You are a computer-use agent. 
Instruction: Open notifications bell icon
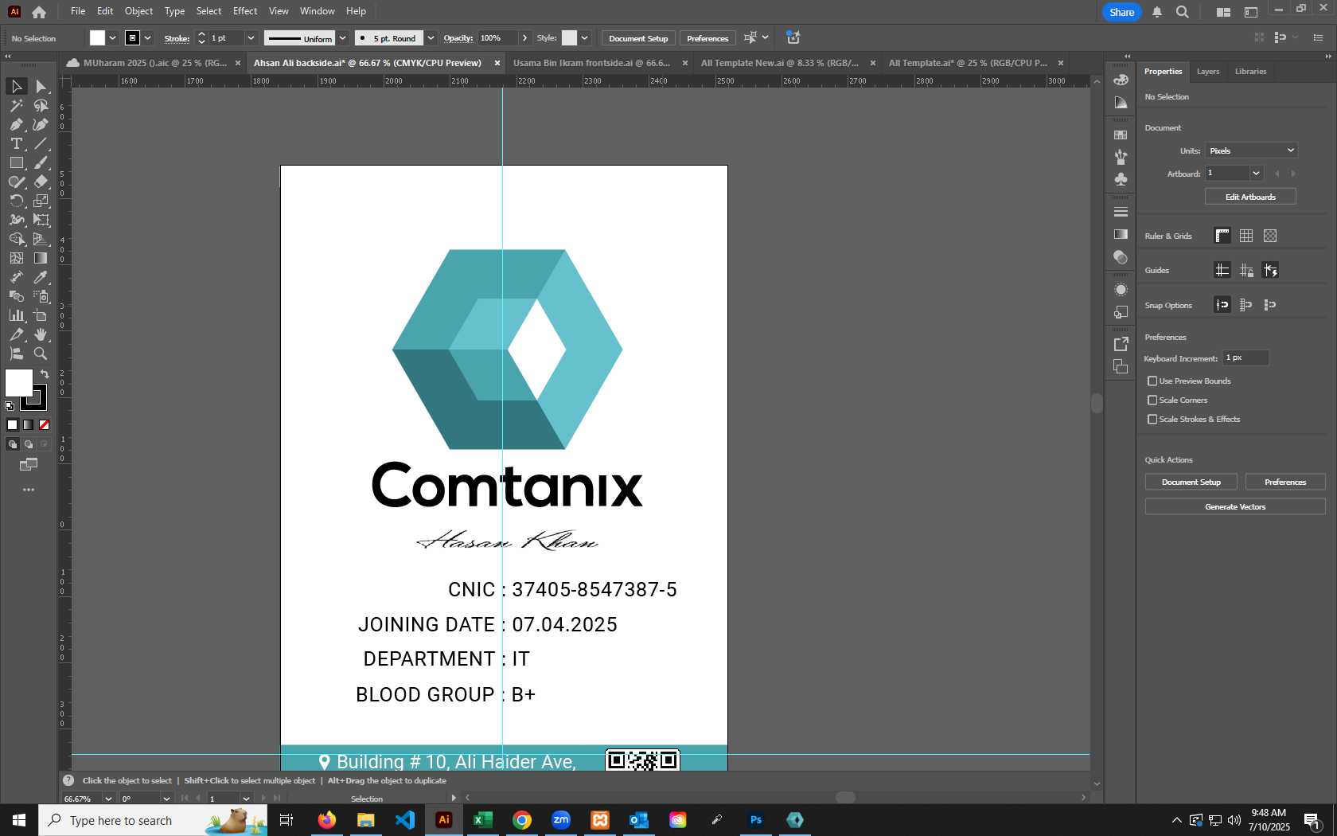1157,12
